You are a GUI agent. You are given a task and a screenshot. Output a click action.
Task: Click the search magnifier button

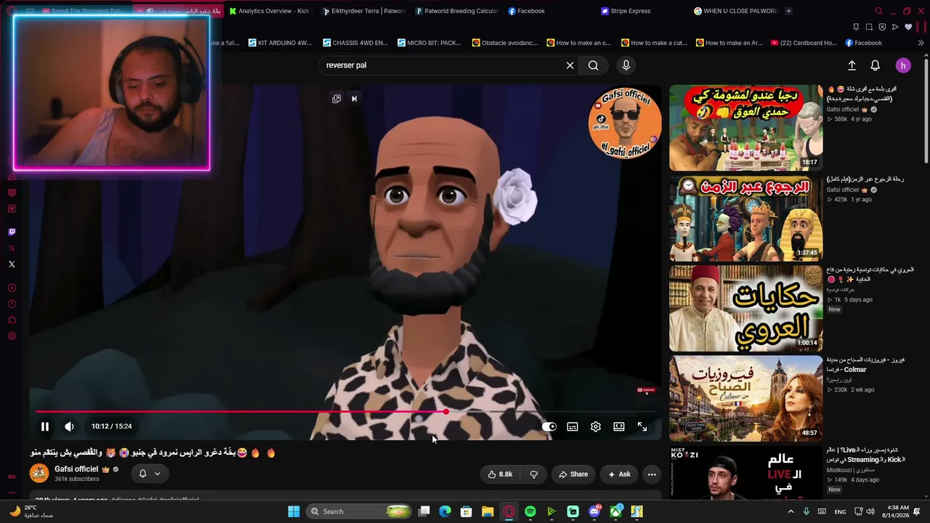[x=594, y=65]
